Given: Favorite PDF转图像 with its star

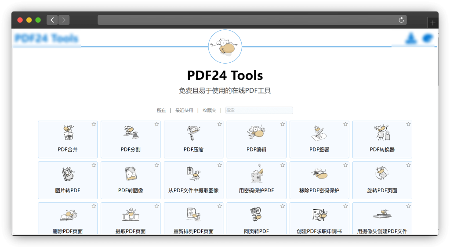Looking at the screenshot, I should tap(157, 165).
